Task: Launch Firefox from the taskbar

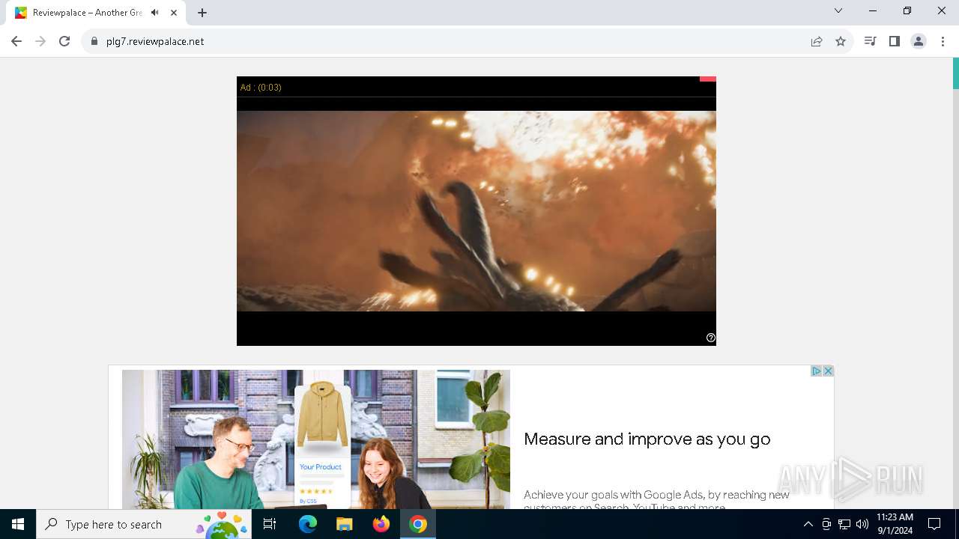Action: point(381,524)
